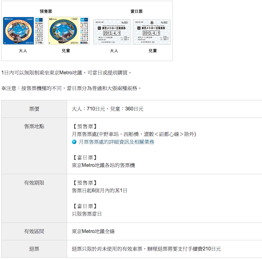This screenshot has height=259, width=262.
Task: Click the 有效區間 row header
Action: [x=34, y=231]
